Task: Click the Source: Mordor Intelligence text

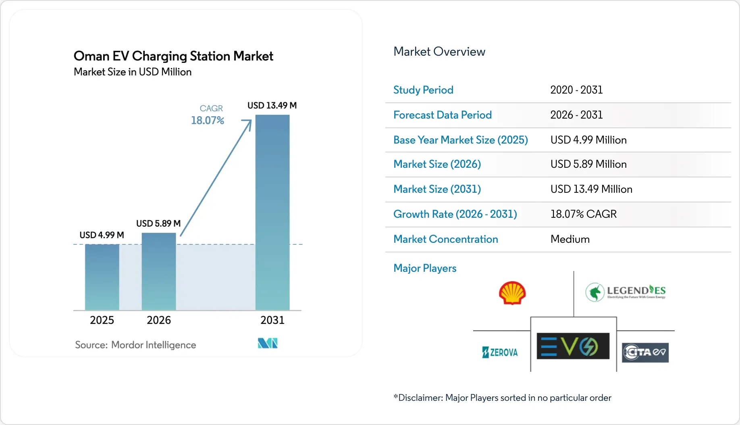Action: [135, 345]
